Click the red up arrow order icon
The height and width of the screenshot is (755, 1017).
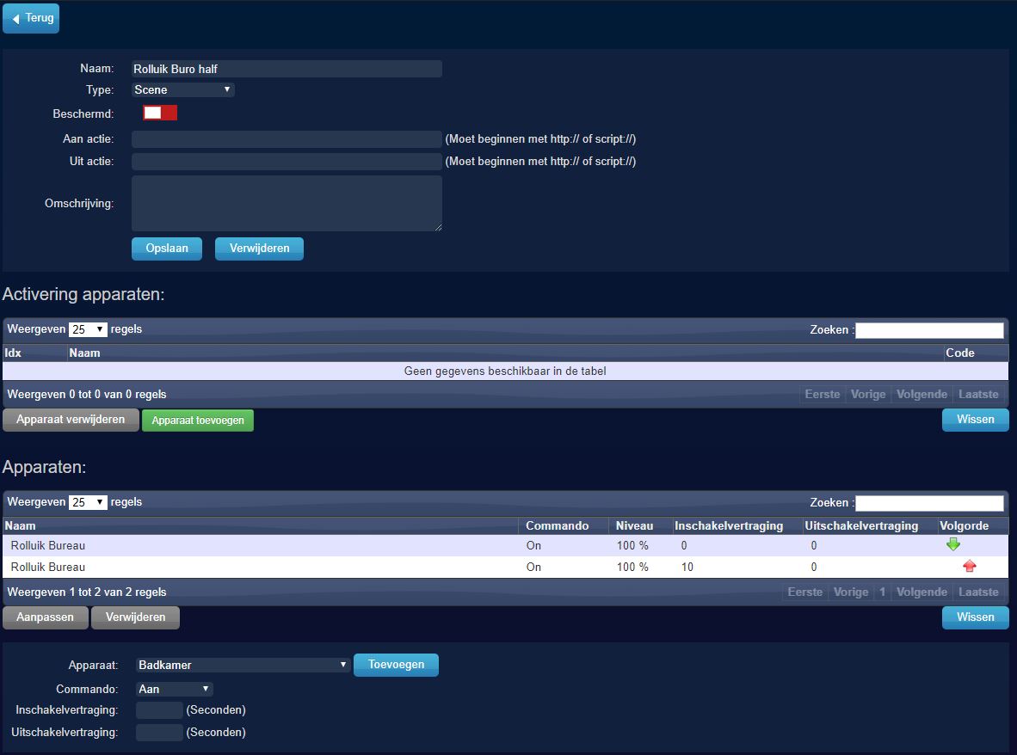point(970,567)
